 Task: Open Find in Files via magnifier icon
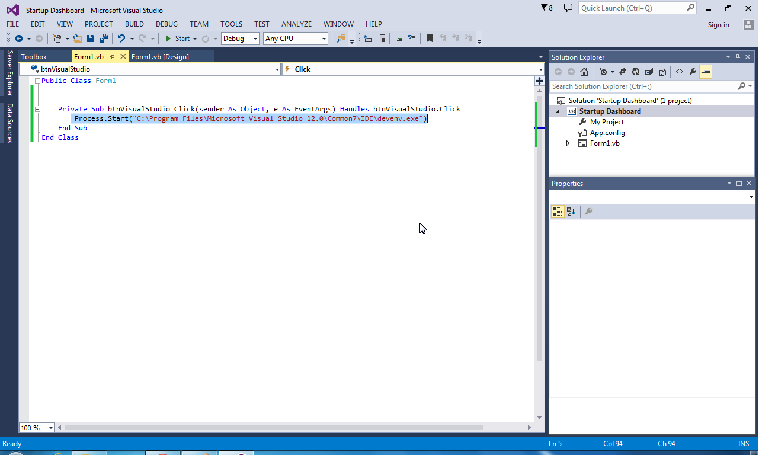coord(340,38)
